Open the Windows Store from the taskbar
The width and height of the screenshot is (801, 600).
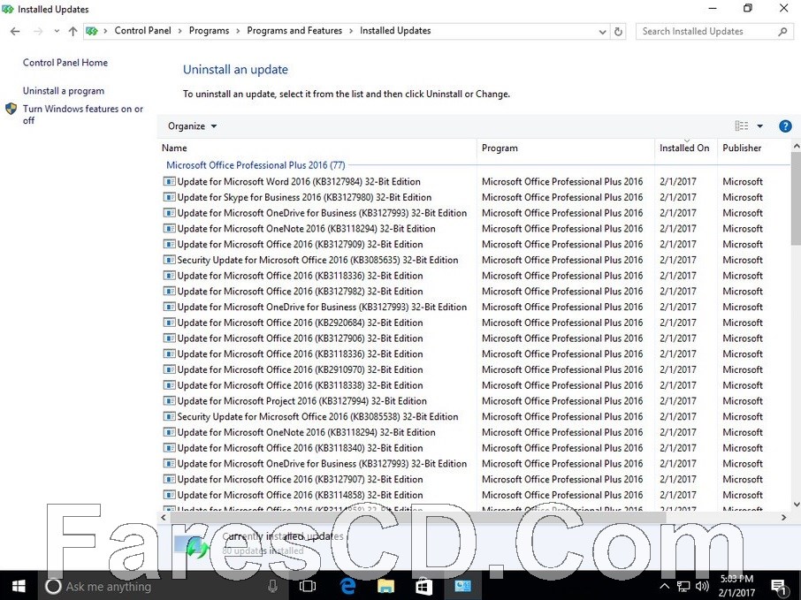[423, 586]
